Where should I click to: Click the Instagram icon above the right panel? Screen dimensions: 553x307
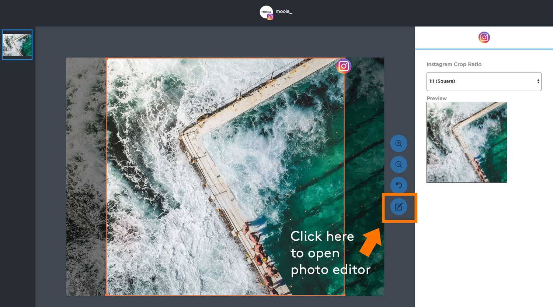(484, 37)
